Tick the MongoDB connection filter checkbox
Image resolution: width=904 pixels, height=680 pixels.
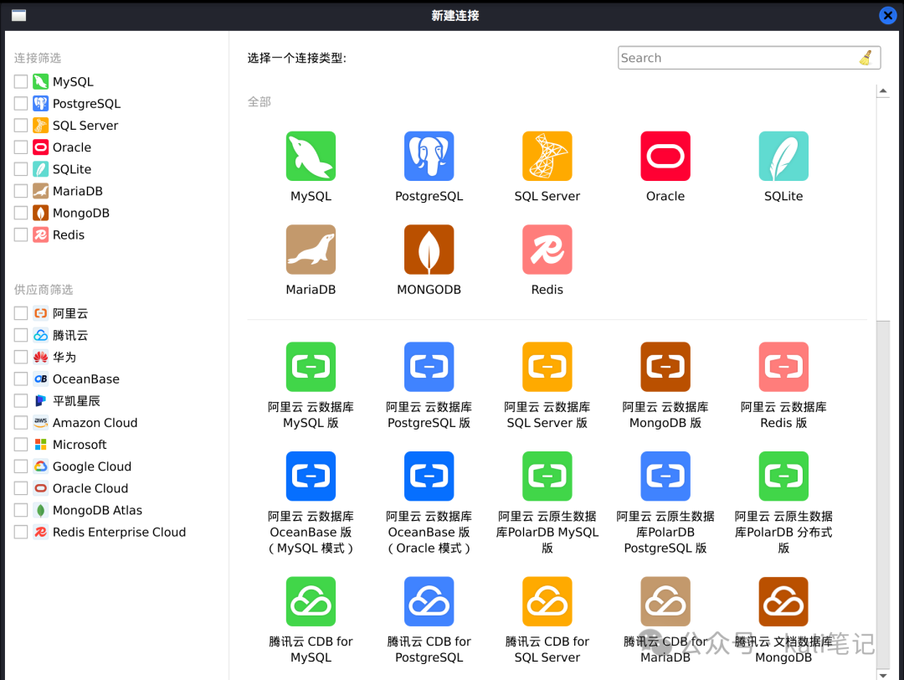(x=21, y=214)
